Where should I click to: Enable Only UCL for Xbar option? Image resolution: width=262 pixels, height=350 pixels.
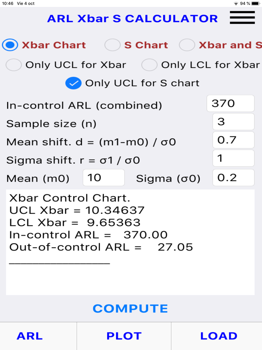tap(14, 65)
